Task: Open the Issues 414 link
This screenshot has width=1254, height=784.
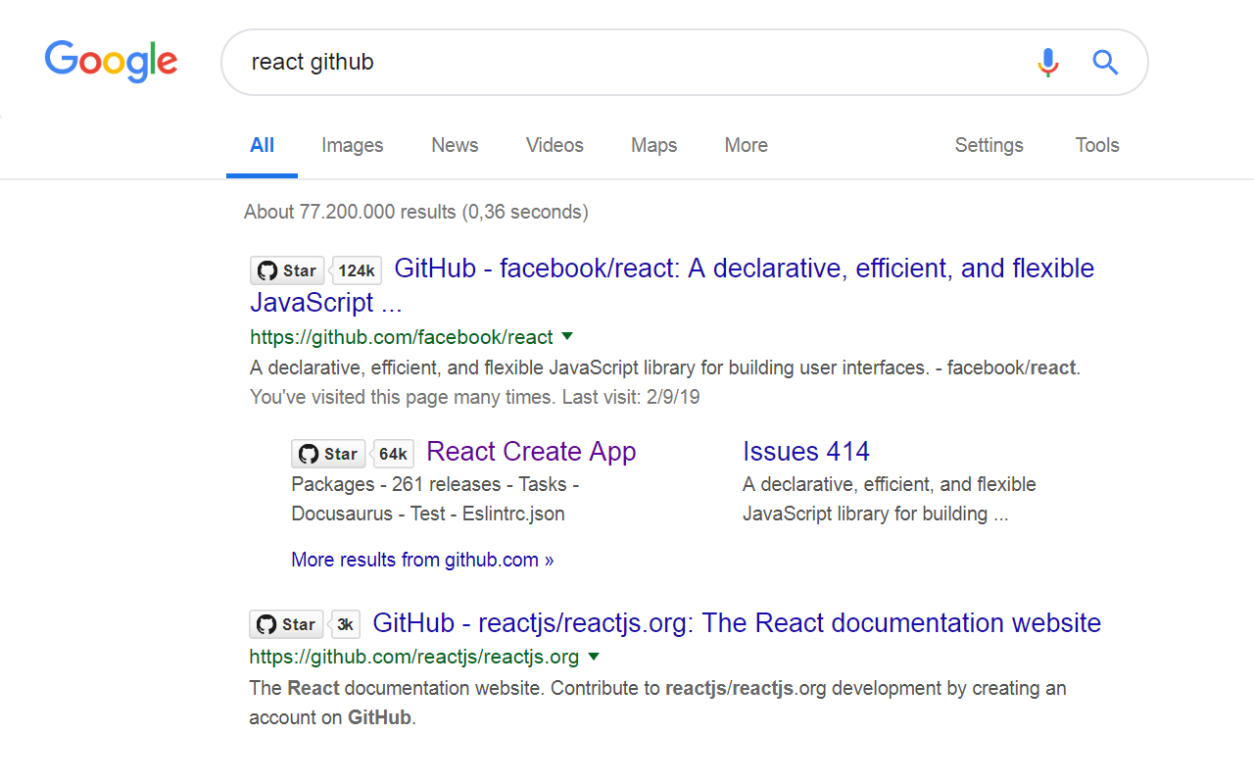Action: point(805,452)
